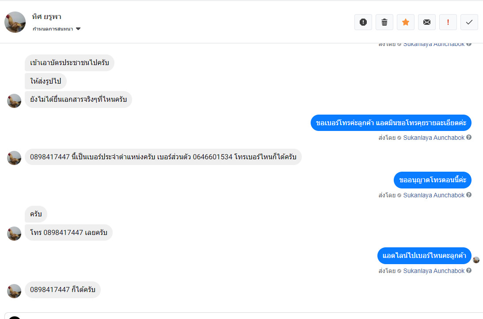Click the red exclamation priority icon

(448, 22)
